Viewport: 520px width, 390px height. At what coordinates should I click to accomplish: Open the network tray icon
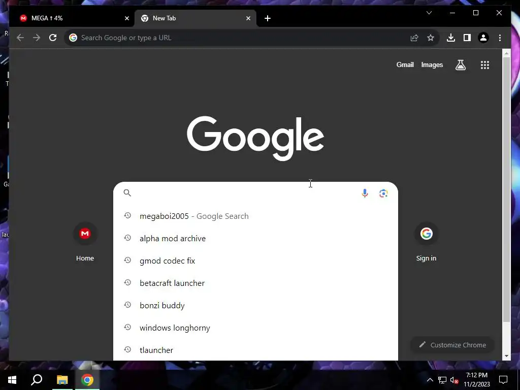[442, 380]
